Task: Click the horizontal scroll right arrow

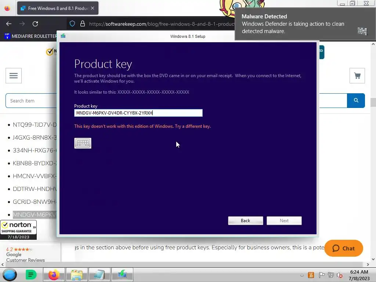Action: point(368,264)
